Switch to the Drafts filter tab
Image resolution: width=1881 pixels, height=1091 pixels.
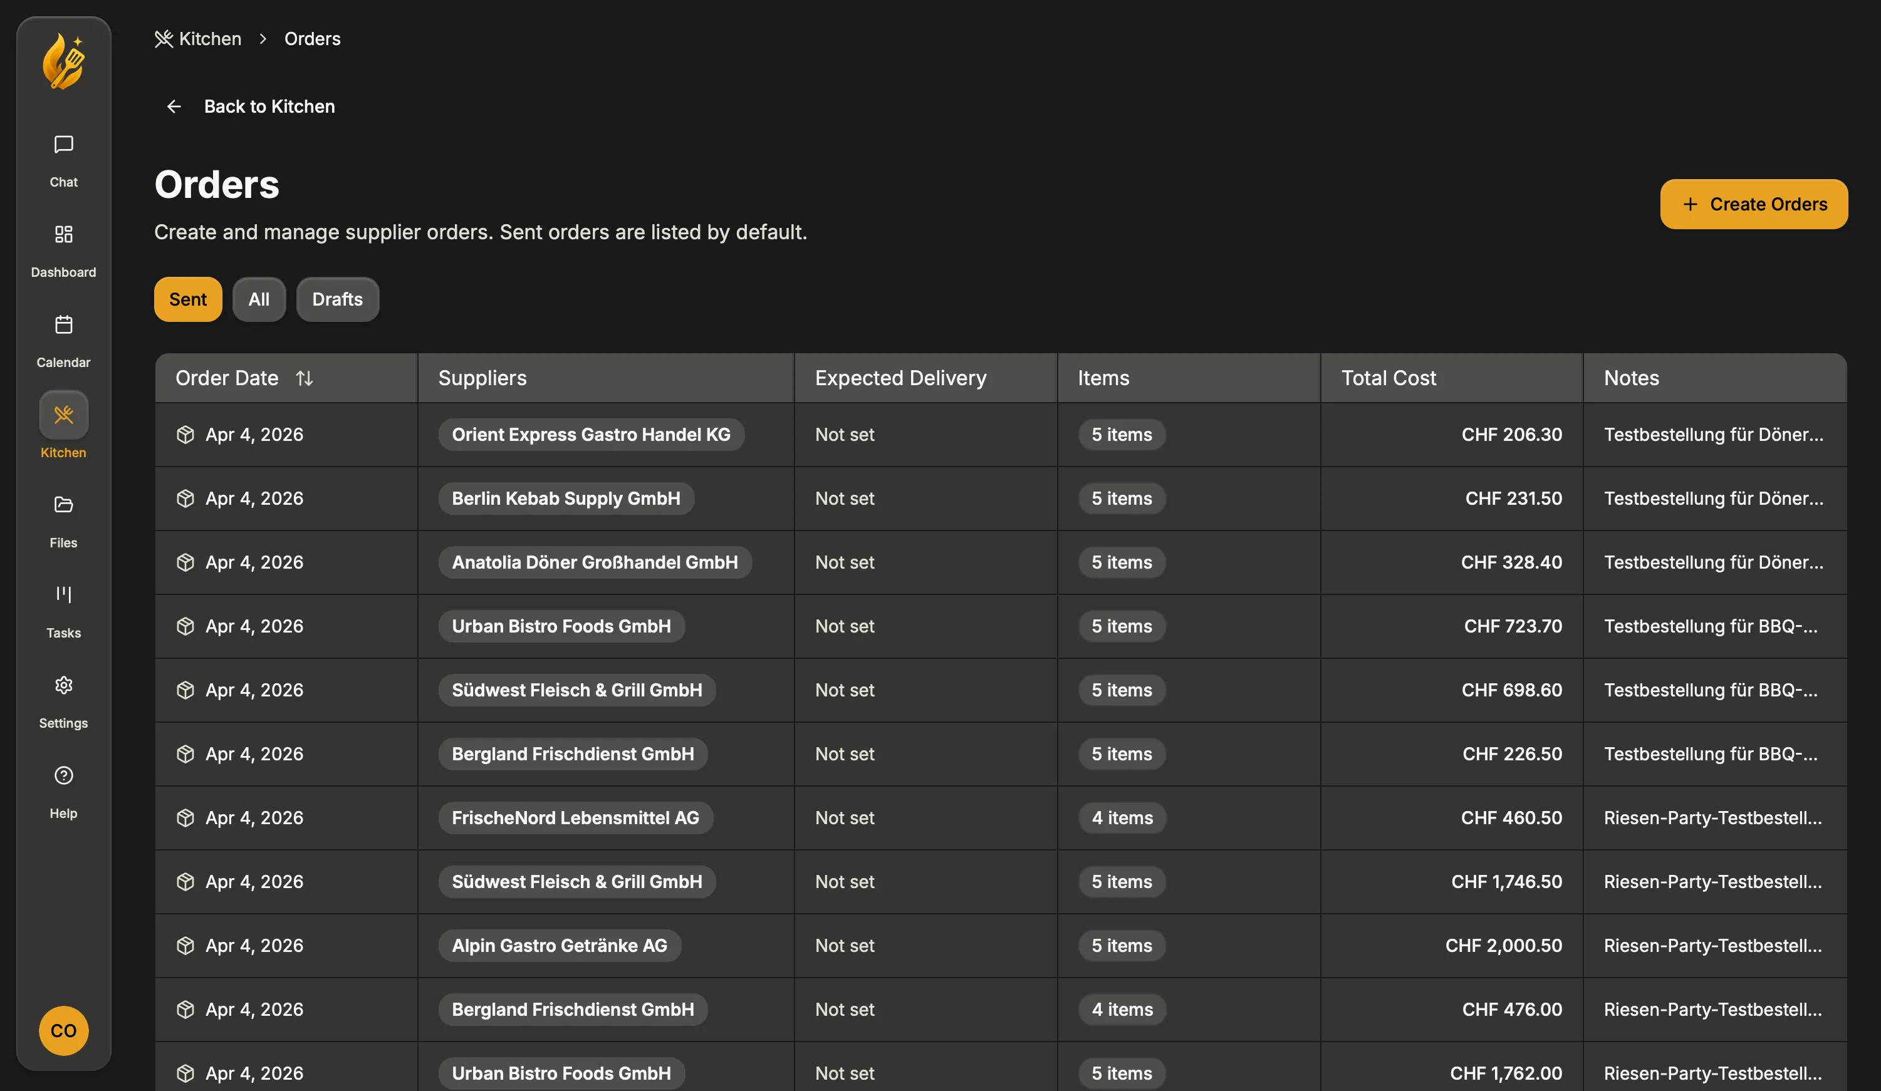(x=337, y=299)
